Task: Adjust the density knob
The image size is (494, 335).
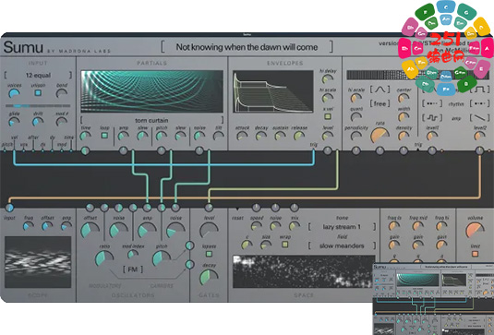Action: coord(404,136)
